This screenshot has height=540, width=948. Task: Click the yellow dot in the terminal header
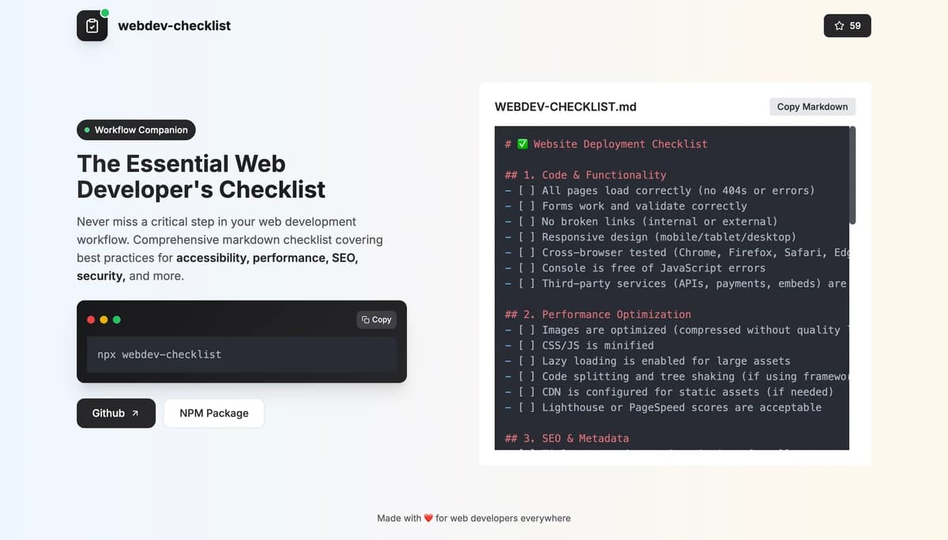tap(103, 319)
